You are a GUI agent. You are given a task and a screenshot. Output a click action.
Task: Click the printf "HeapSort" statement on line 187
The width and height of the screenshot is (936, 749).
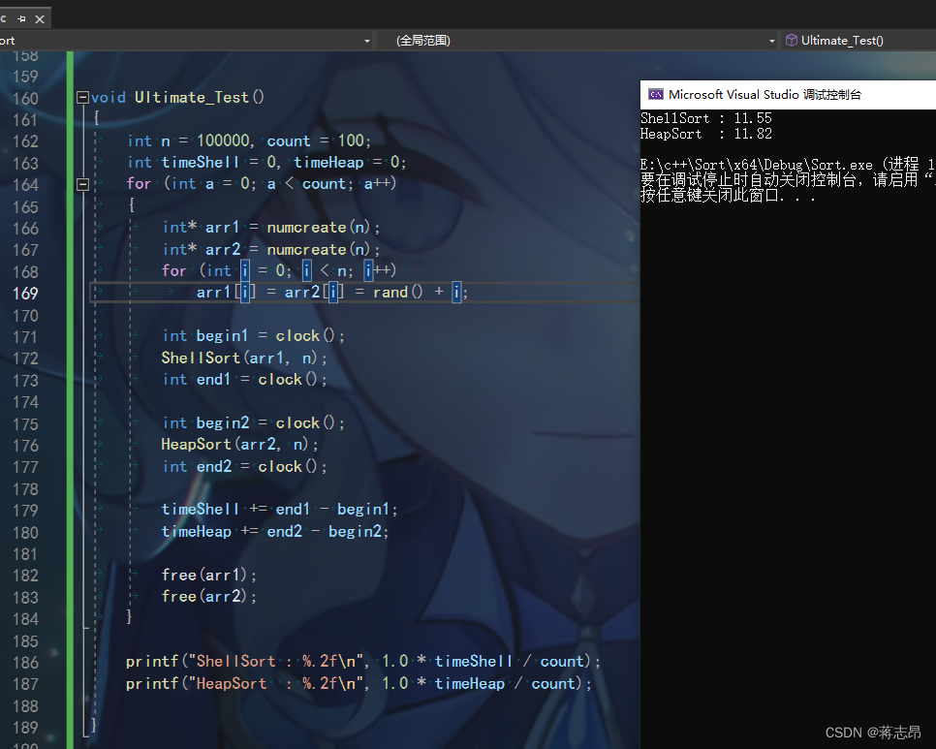[359, 684]
